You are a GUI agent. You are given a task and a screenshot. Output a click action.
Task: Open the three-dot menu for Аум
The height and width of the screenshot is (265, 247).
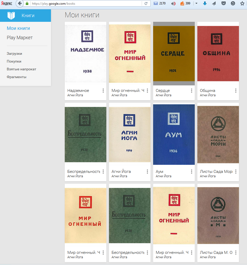click(x=192, y=172)
